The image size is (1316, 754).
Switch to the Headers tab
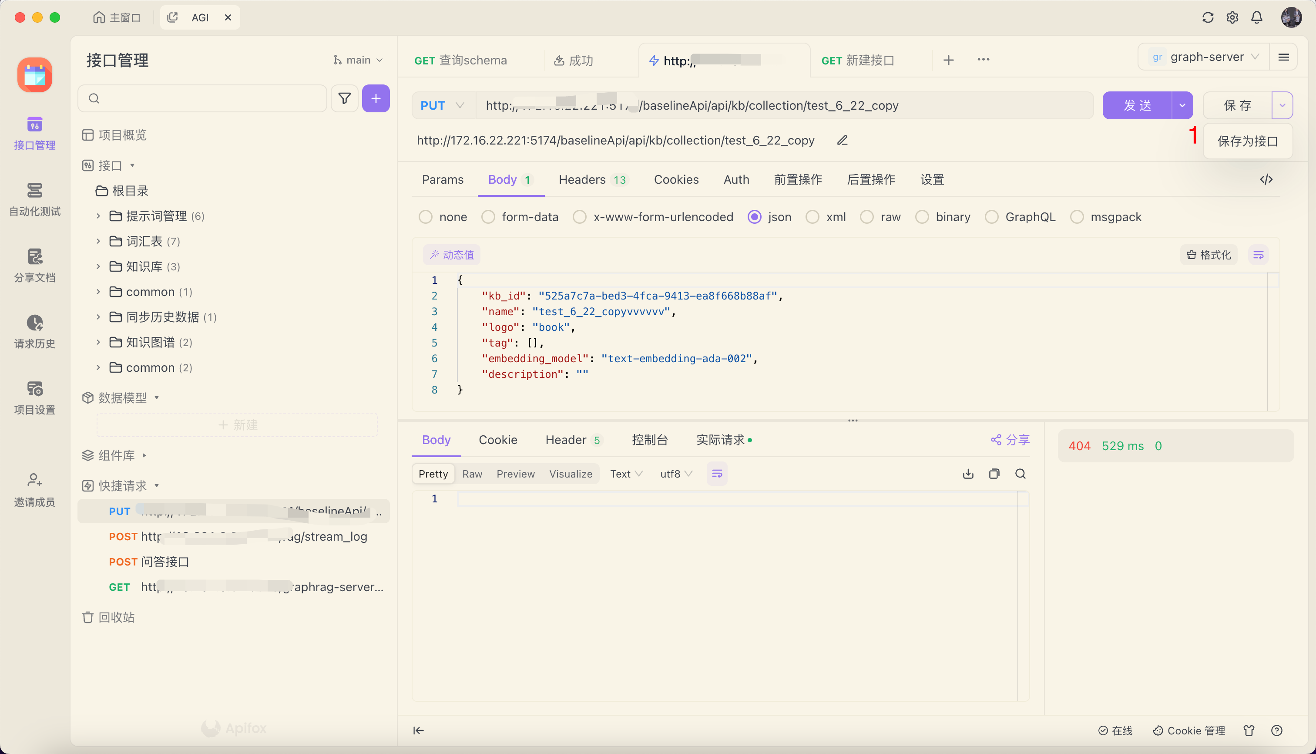point(592,180)
